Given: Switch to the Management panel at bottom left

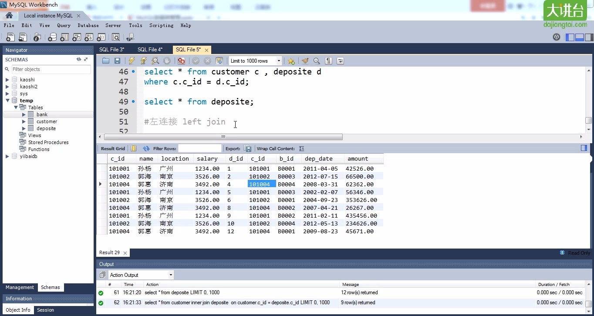Looking at the screenshot, I should tap(20, 287).
